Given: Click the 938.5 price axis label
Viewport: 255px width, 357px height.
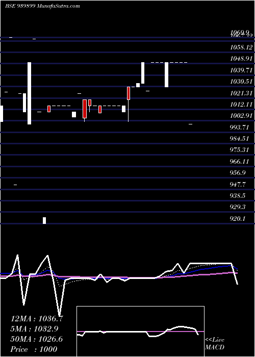Looking at the screenshot, I should pyautogui.click(x=238, y=195).
